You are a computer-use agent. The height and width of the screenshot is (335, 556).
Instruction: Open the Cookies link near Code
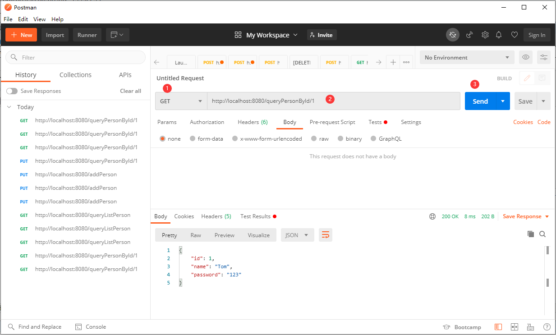(x=523, y=122)
